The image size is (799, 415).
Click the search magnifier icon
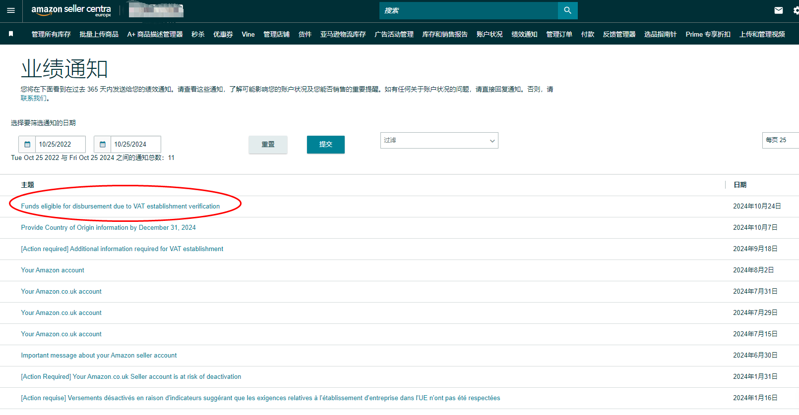point(567,10)
